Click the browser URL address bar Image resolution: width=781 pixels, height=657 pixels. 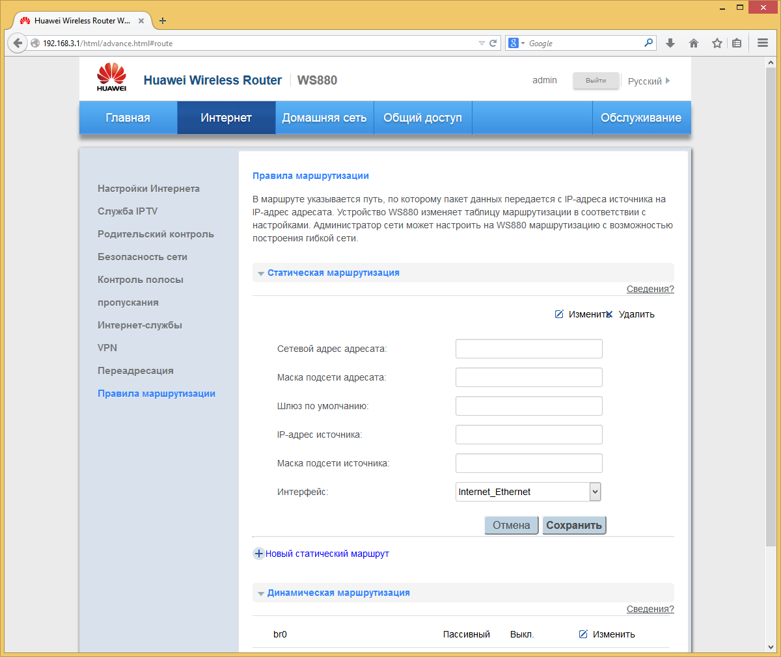[260, 43]
